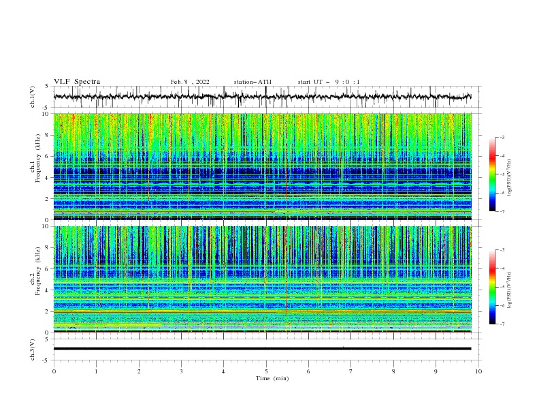Viewport: 539px width, 417px height.
Task: Click the ch.1 spectrogram color scale bar
Action: [492, 174]
